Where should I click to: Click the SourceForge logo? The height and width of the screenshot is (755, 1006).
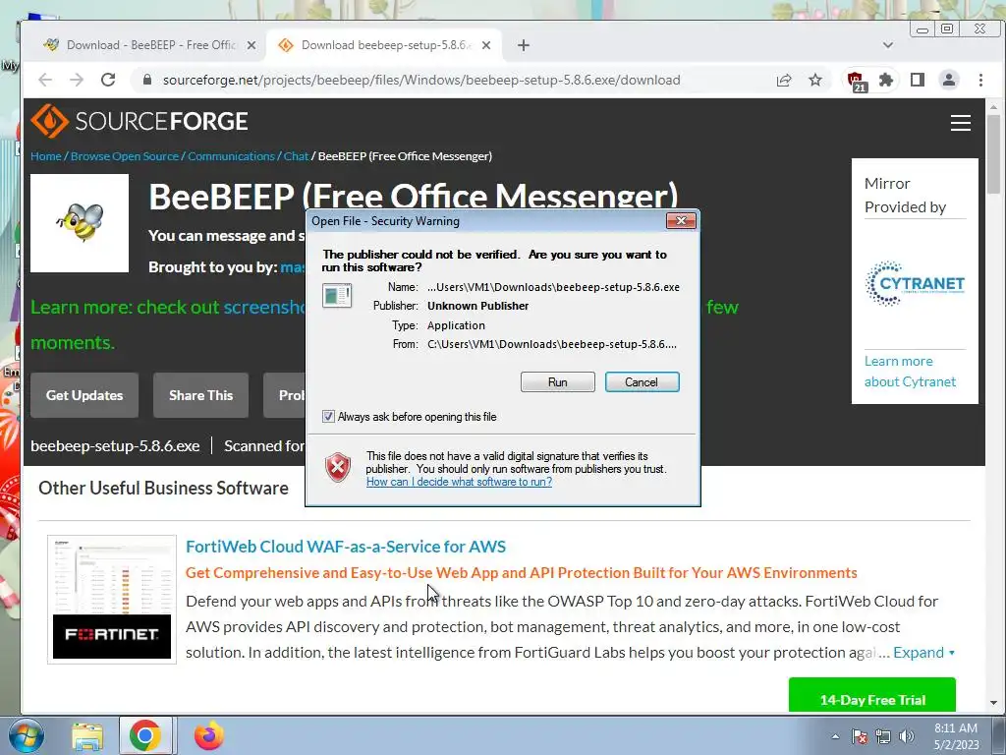click(x=140, y=121)
